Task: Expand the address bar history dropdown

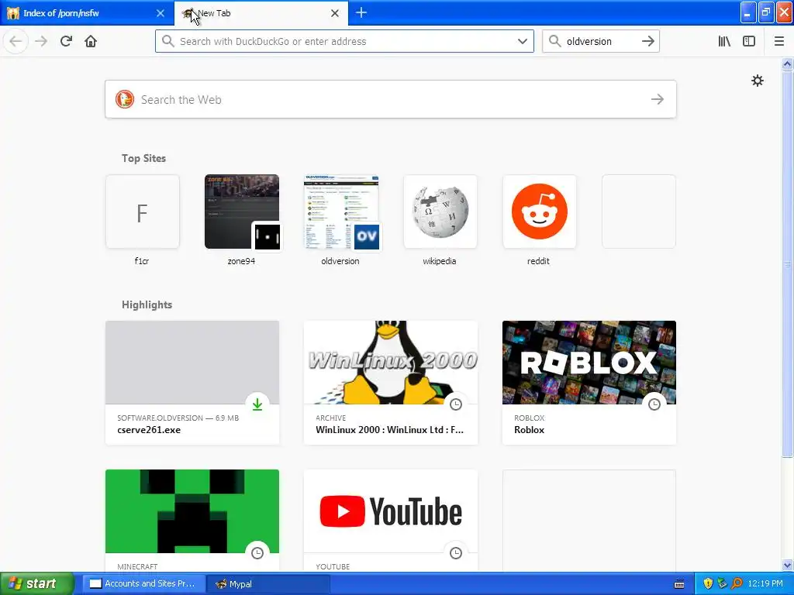Action: point(522,42)
